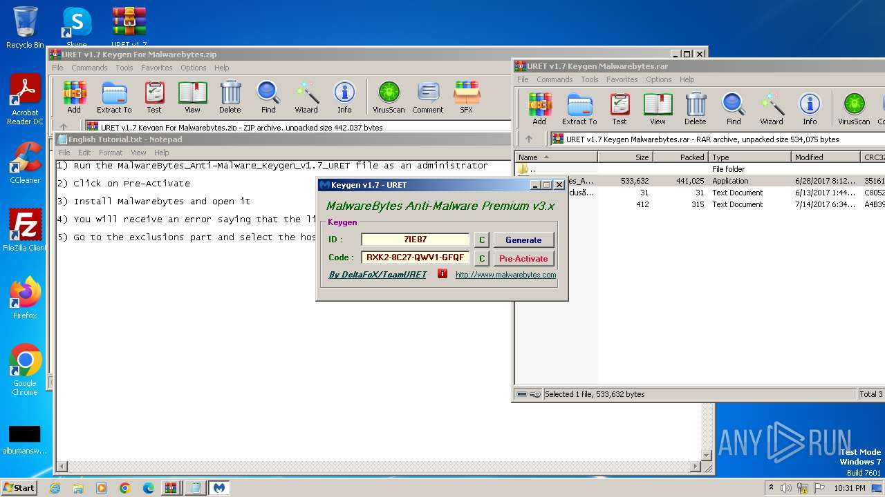Show hidden system tray icons
Viewport: 885px width, 497px height.
[771, 488]
